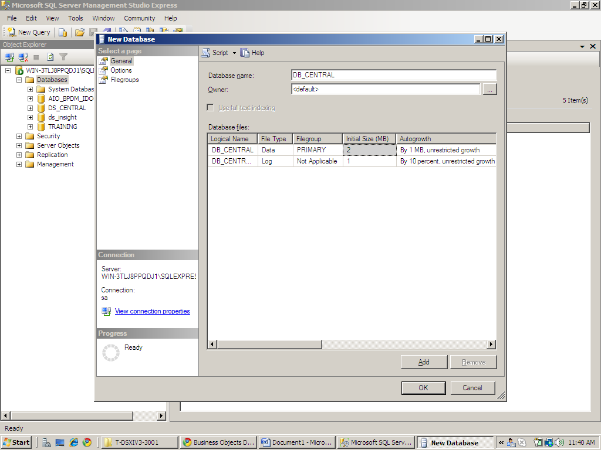The height and width of the screenshot is (450, 601).
Task: Open the File menu
Action: [12, 18]
